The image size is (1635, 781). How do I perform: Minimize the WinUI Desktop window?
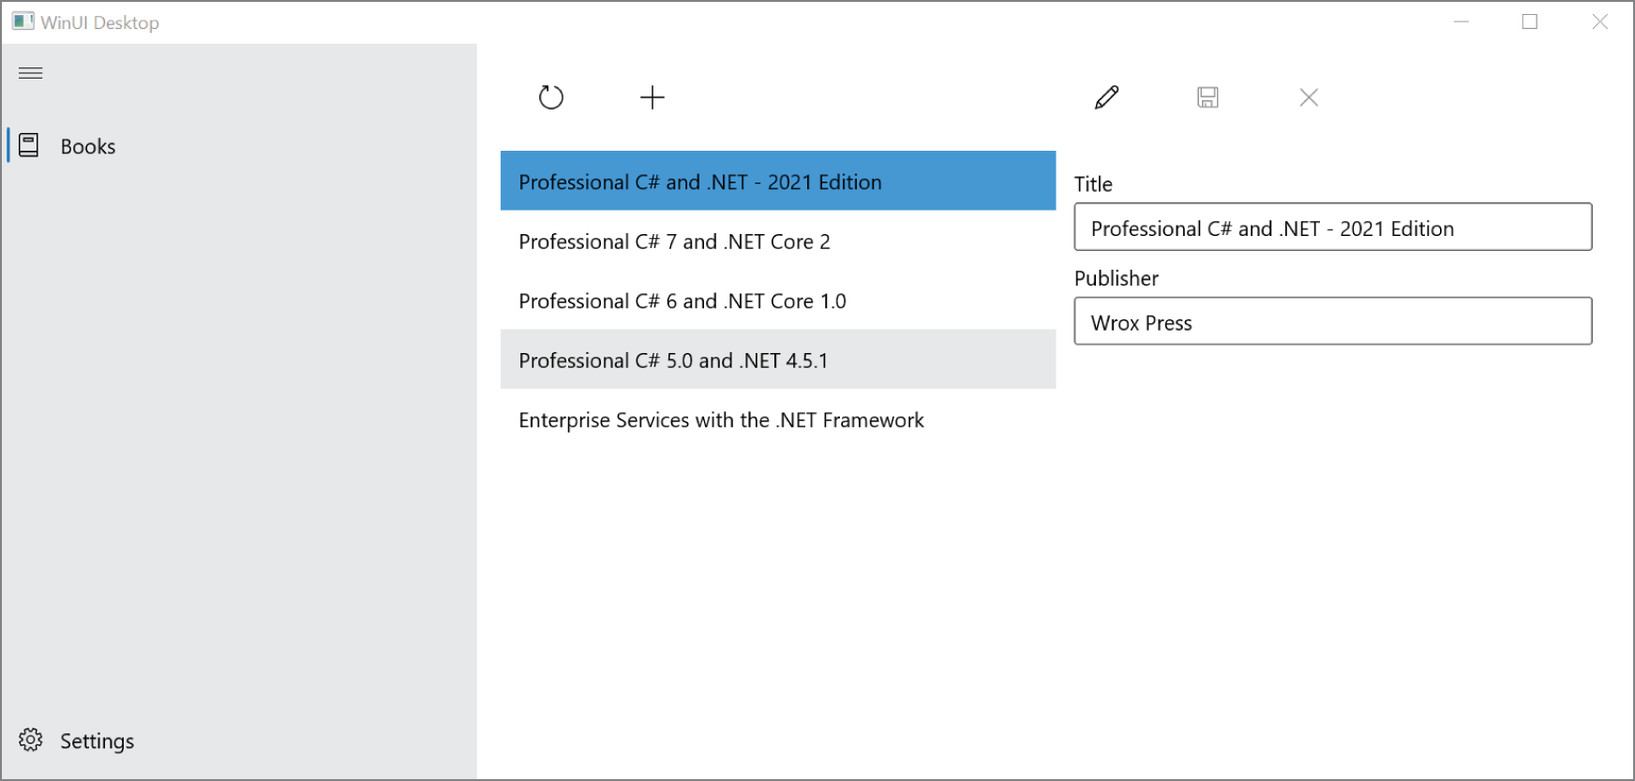(x=1461, y=22)
